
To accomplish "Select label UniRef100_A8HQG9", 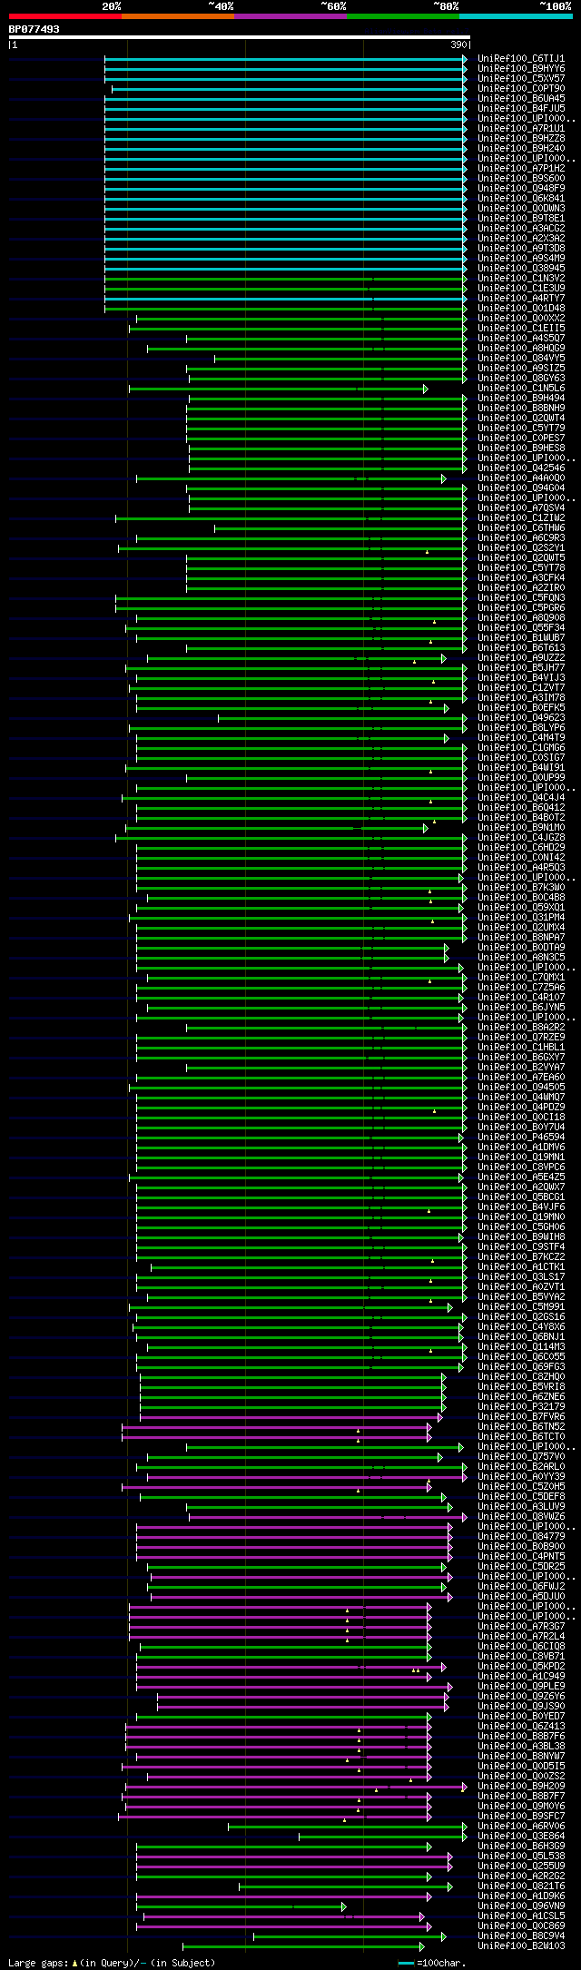I will pos(521,349).
